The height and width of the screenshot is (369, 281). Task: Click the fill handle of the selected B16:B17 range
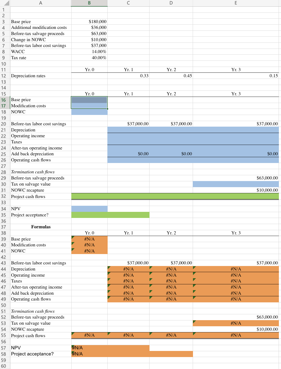[107, 109]
